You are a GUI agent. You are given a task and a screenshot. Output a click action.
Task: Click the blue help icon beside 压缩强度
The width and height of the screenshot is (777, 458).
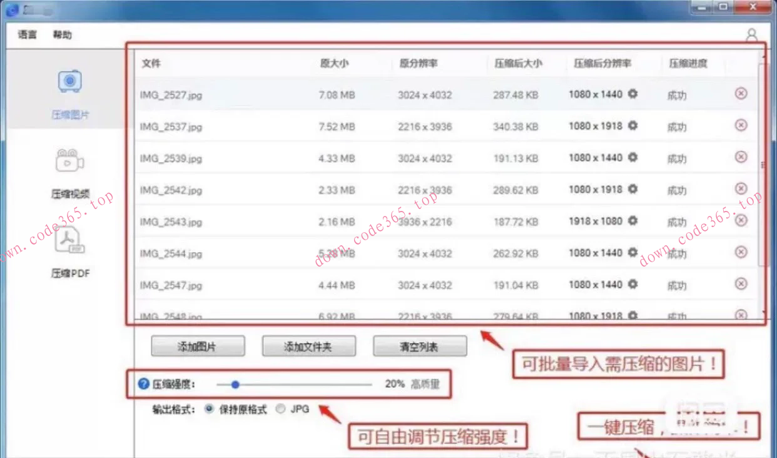point(144,384)
